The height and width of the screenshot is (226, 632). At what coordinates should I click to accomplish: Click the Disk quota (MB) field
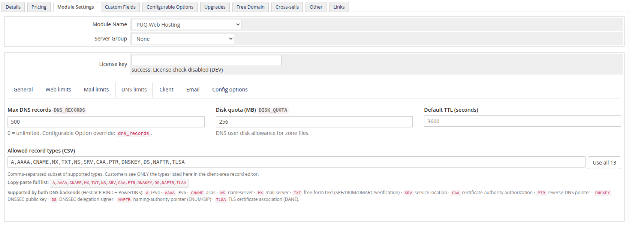pos(314,122)
